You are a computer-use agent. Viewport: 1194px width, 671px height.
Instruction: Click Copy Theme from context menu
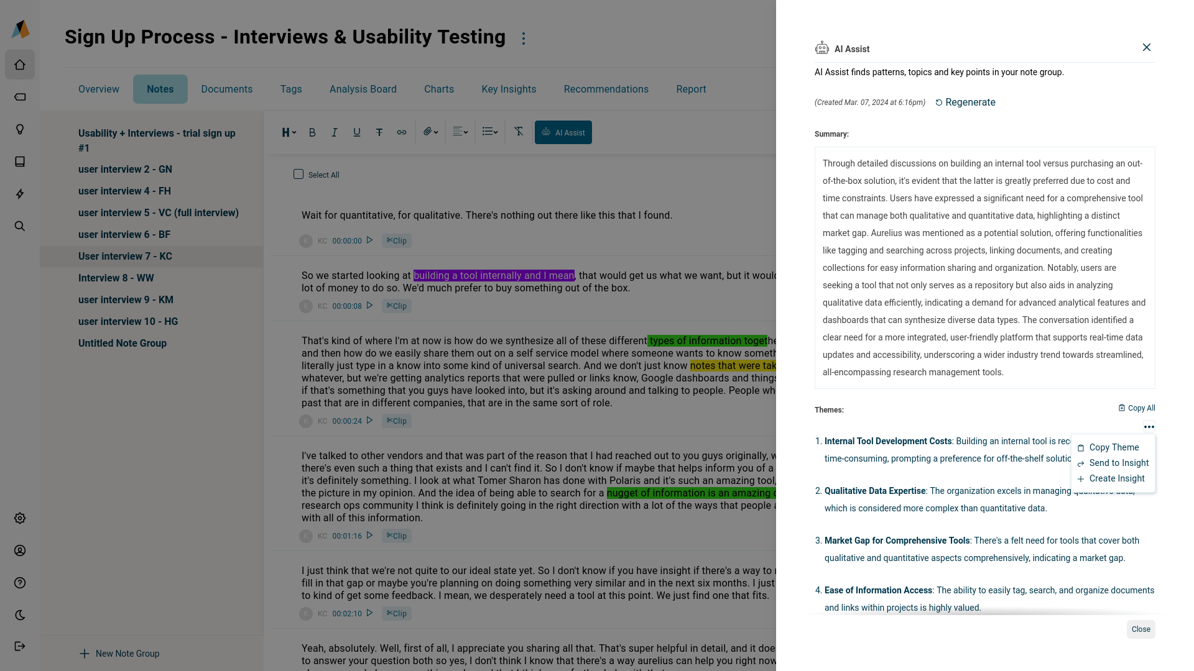(1114, 447)
